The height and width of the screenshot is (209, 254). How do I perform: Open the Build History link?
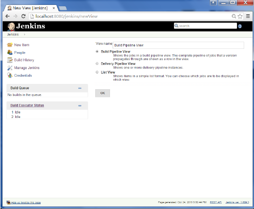(24, 60)
